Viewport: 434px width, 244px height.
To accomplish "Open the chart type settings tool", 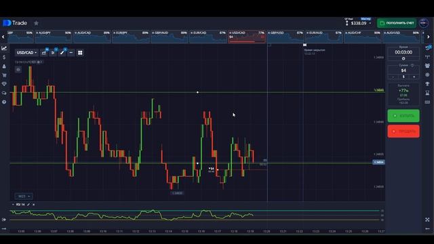I will [43, 53].
